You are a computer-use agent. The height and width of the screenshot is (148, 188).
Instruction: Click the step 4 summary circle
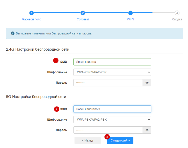click(x=177, y=13)
